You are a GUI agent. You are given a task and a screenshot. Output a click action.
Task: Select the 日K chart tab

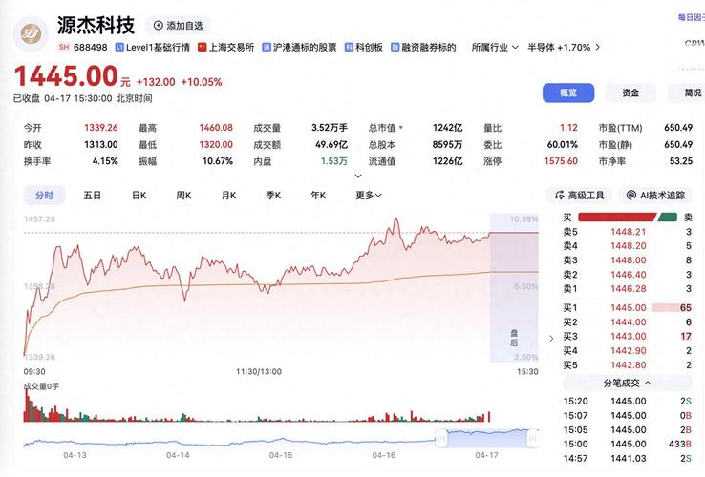[139, 196]
